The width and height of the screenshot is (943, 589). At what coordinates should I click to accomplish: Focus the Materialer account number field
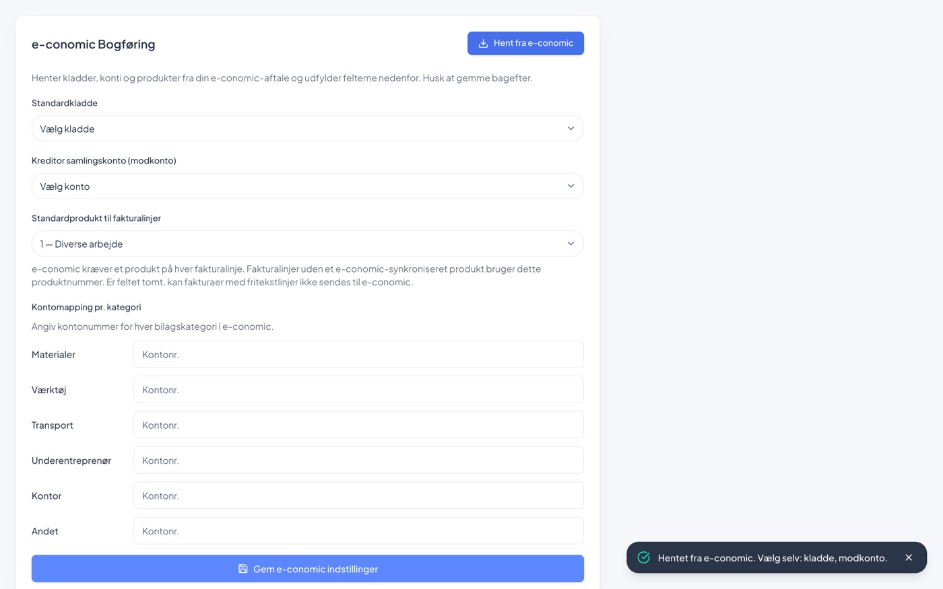click(x=358, y=354)
